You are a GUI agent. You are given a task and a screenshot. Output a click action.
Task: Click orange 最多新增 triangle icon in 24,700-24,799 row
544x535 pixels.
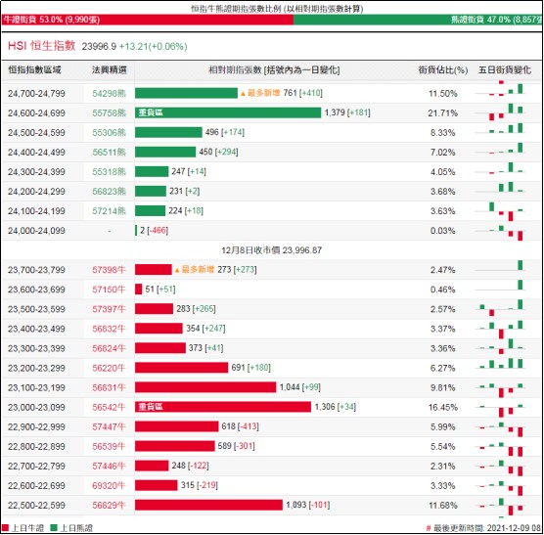tap(243, 94)
